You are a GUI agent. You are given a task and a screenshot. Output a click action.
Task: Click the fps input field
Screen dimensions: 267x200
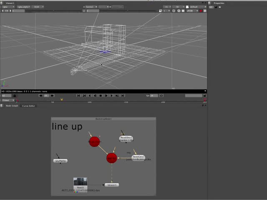click(x=154, y=96)
